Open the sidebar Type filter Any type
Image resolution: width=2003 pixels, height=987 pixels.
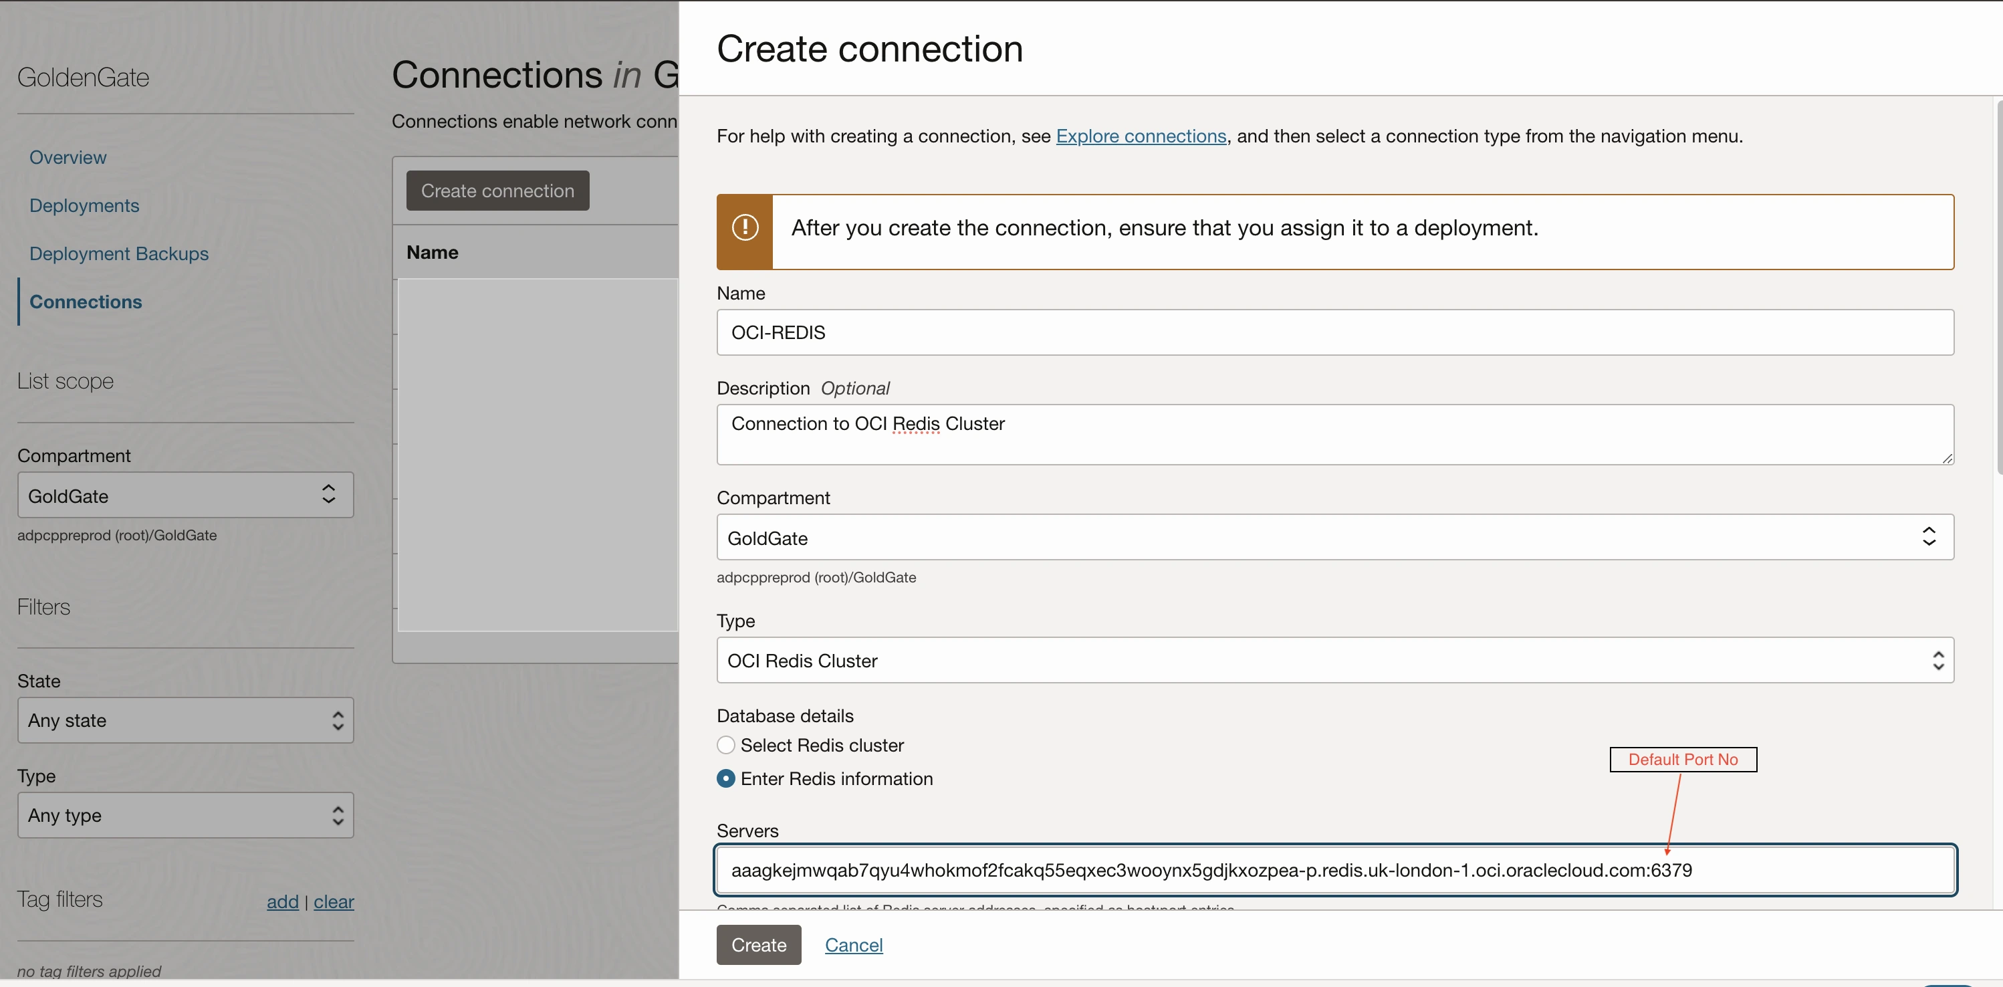click(185, 815)
